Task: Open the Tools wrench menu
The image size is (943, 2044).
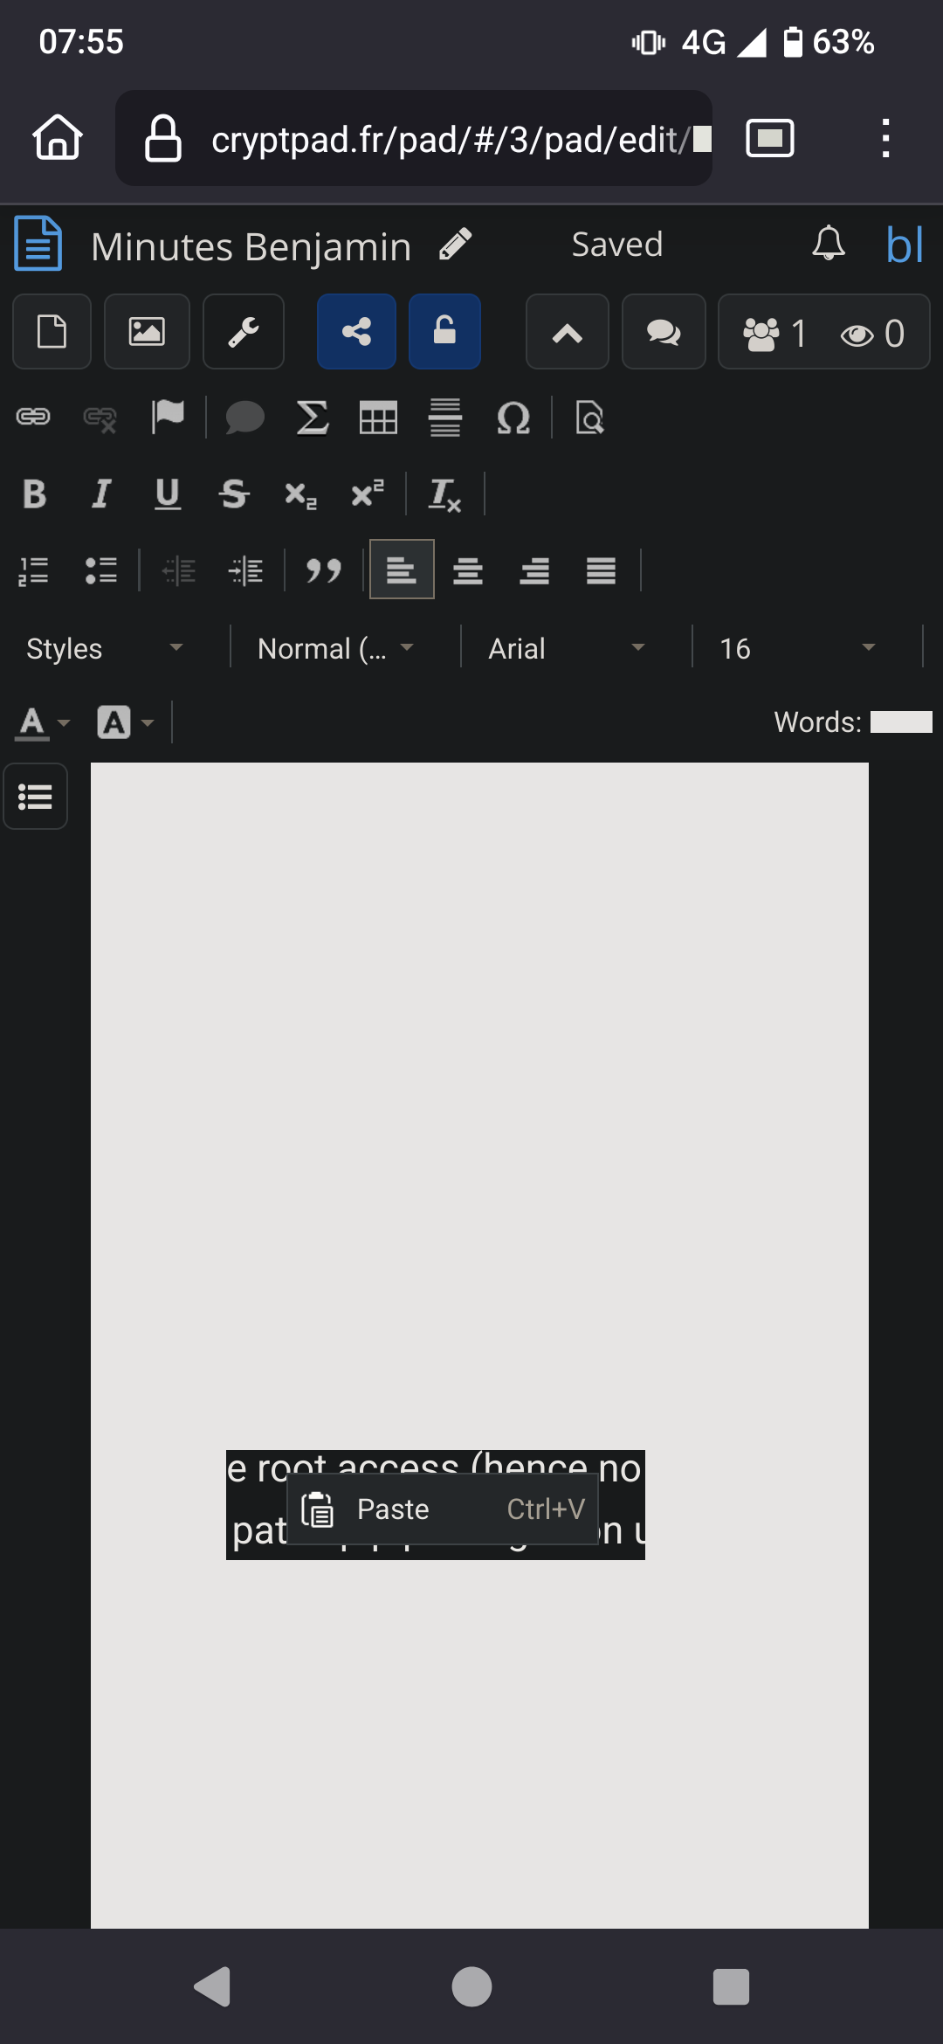Action: (243, 332)
